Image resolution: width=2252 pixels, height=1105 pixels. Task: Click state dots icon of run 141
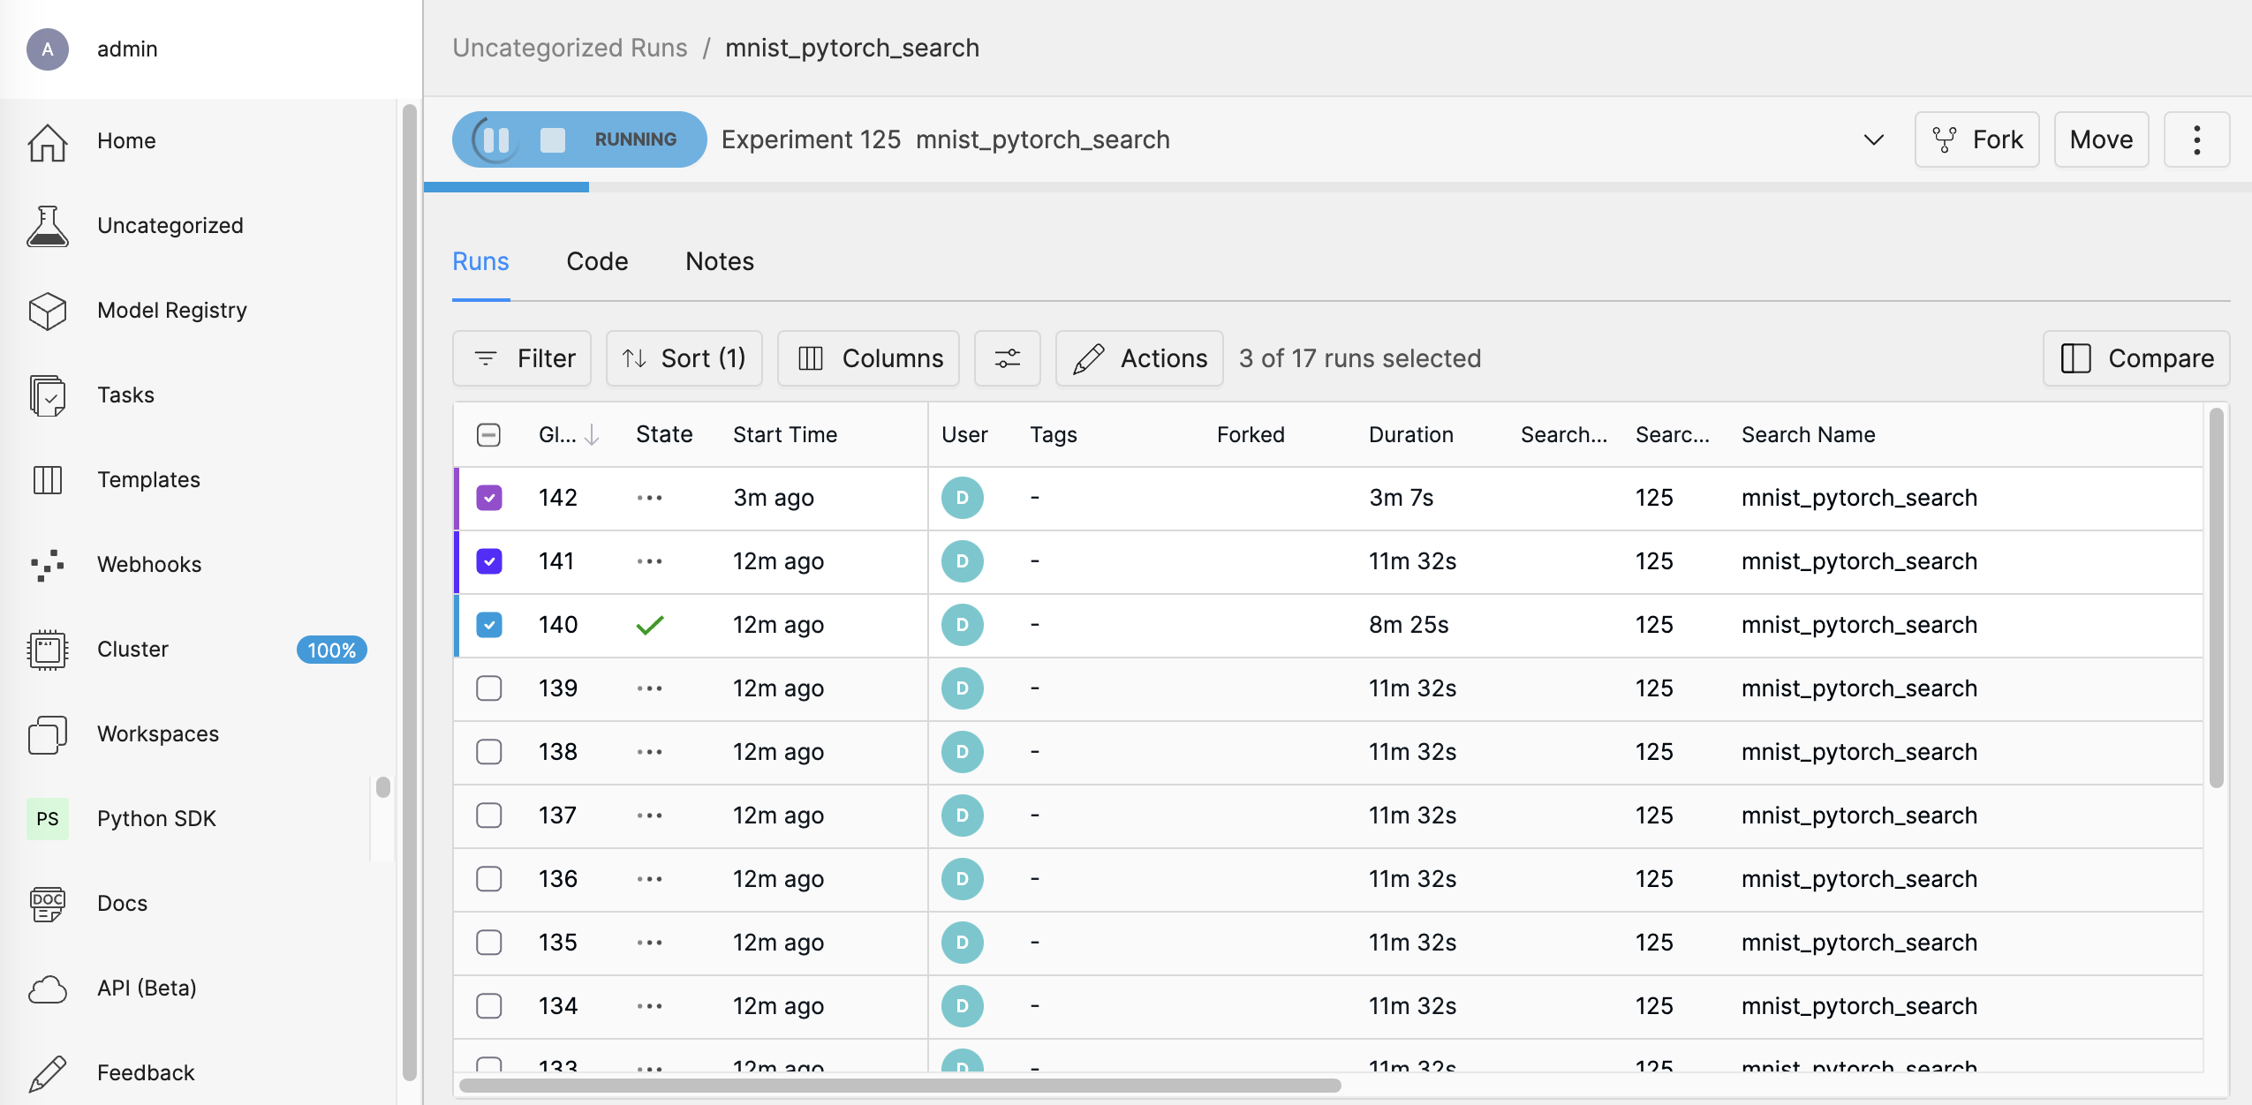click(x=650, y=561)
